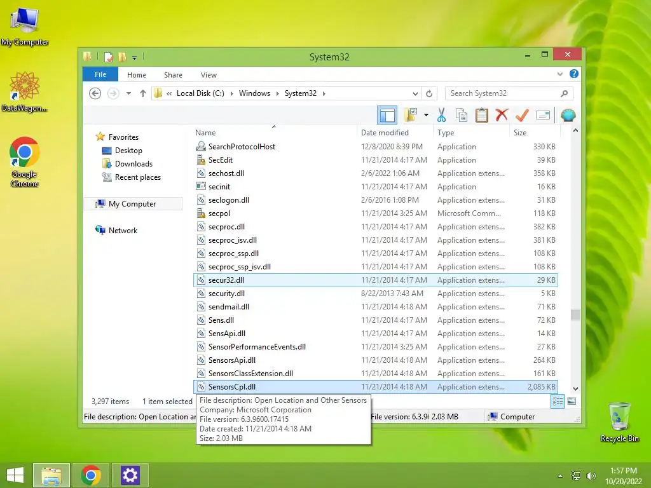Open the dropdown arrow beside folder options icon

coord(426,115)
